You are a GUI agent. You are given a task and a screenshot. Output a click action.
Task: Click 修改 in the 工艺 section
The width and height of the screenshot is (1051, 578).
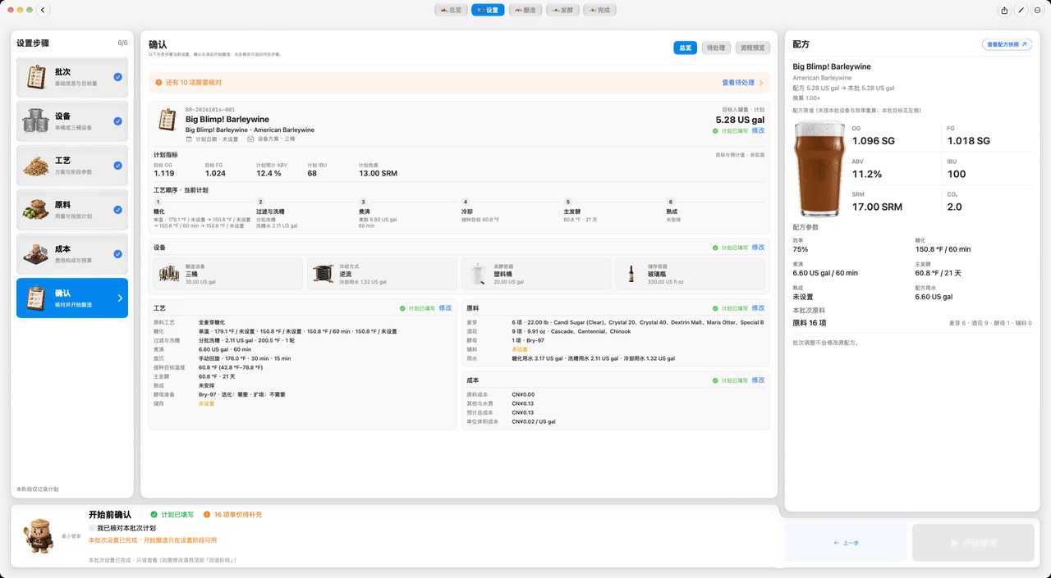(445, 308)
